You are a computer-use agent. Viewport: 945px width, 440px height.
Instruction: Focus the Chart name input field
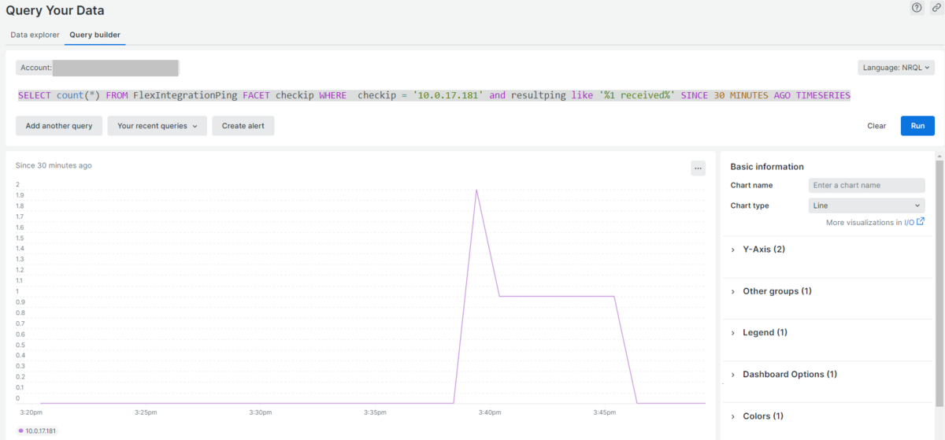point(866,185)
